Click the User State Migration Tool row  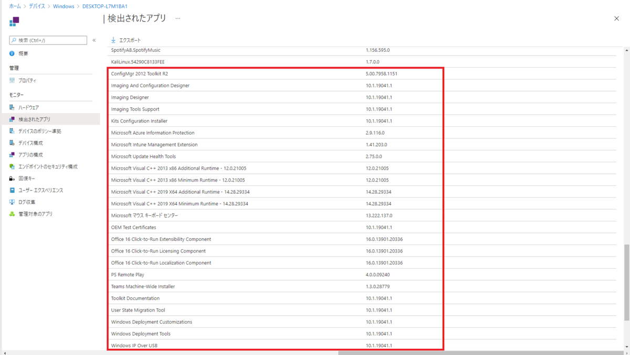(363, 310)
